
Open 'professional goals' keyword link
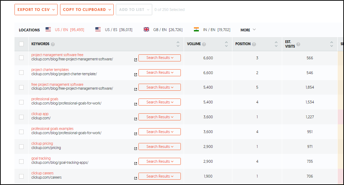pos(45,99)
